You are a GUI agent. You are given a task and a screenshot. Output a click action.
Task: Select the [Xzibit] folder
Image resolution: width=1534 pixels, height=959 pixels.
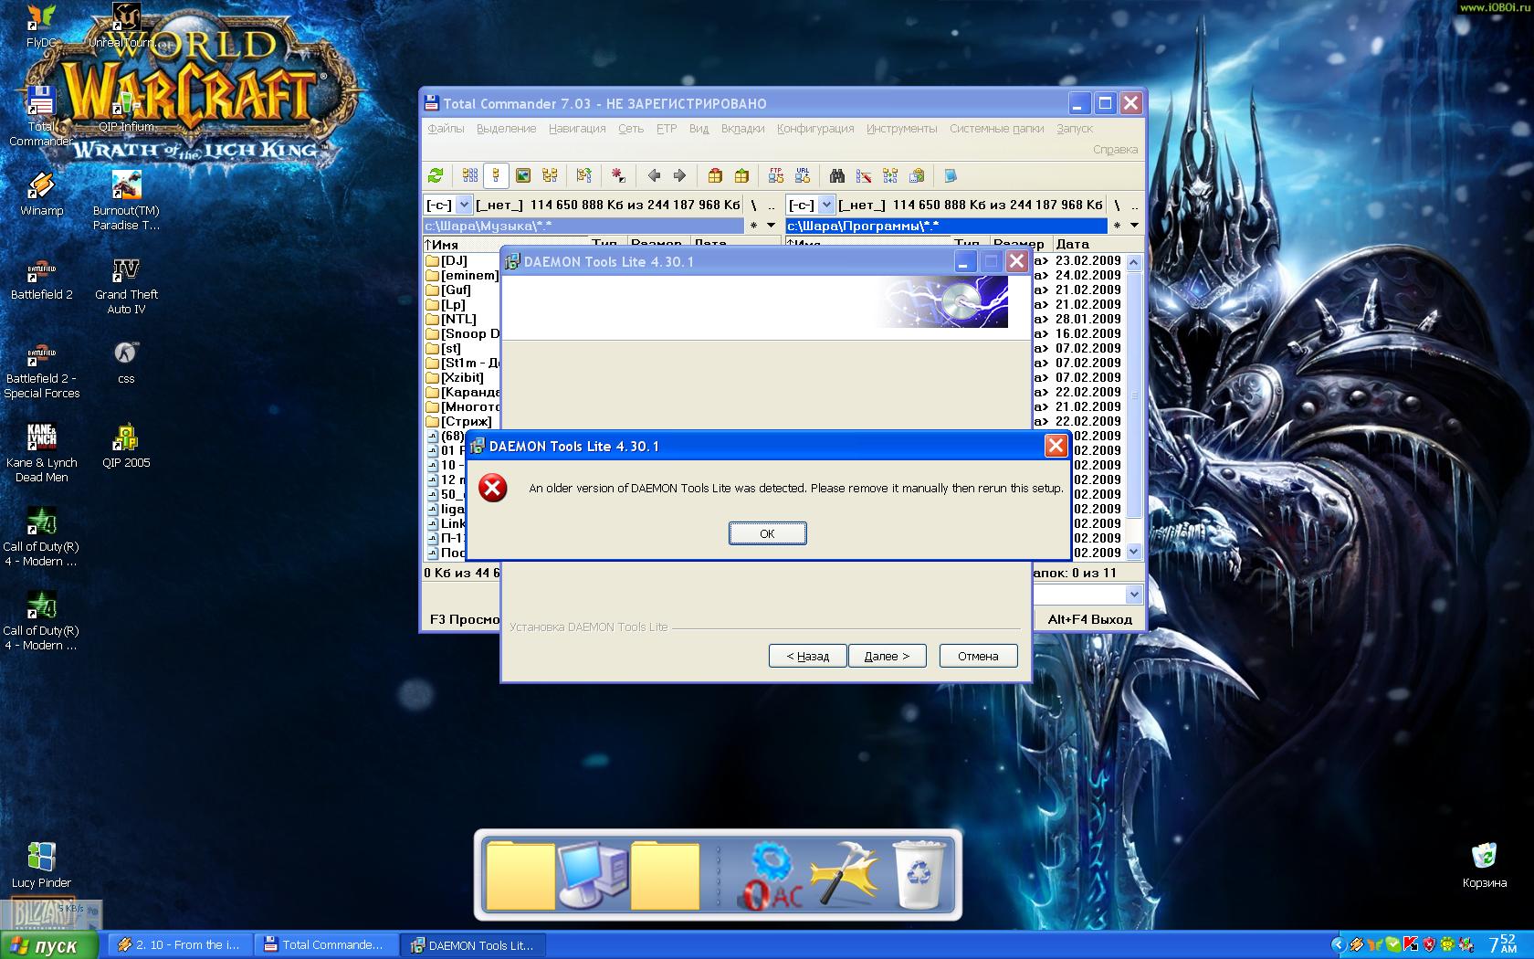pyautogui.click(x=455, y=377)
